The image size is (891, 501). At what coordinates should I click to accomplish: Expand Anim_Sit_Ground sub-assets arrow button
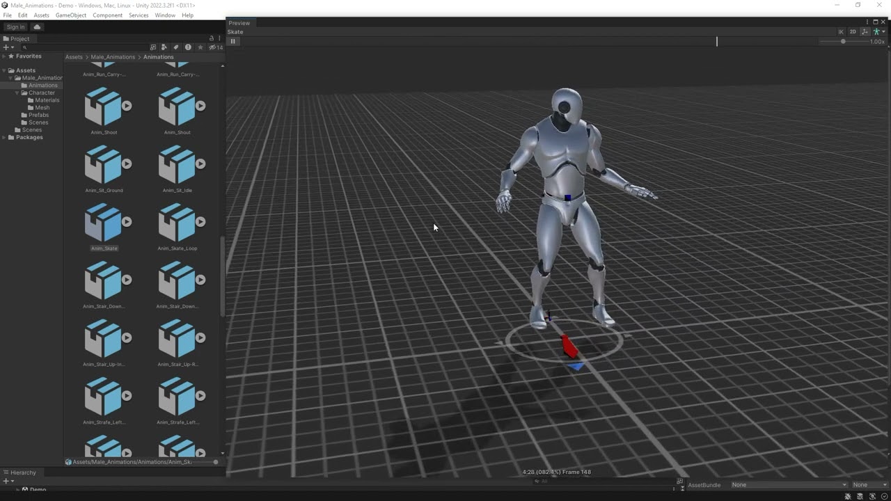tap(127, 164)
